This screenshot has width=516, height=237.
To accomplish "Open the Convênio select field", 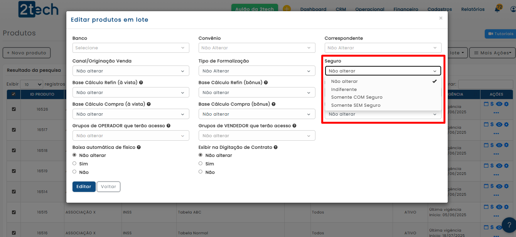I will point(256,48).
